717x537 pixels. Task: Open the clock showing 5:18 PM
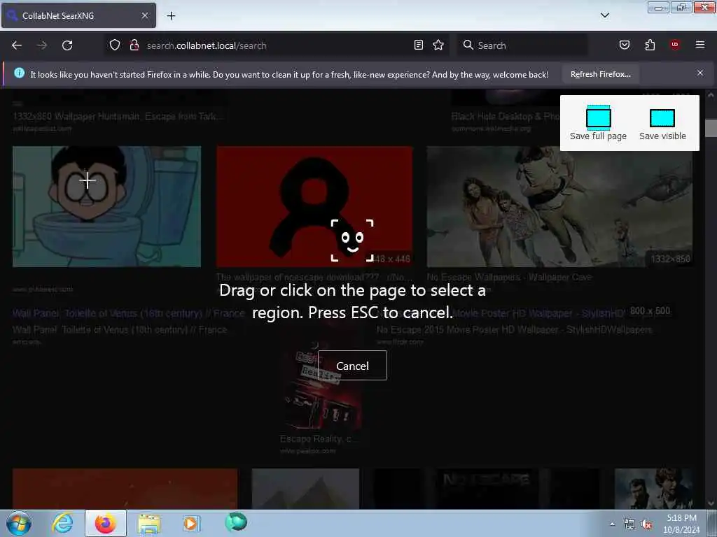tap(681, 524)
